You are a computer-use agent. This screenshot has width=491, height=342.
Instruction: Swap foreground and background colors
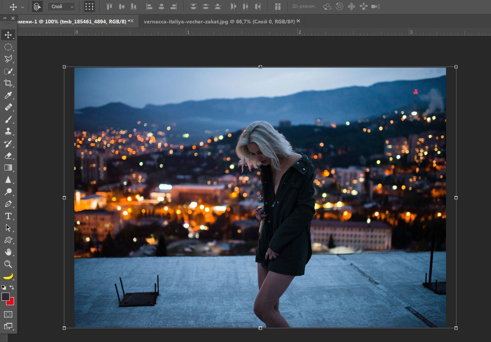(x=11, y=287)
